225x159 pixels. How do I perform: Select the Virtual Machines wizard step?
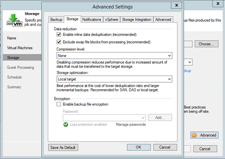(x=20, y=48)
